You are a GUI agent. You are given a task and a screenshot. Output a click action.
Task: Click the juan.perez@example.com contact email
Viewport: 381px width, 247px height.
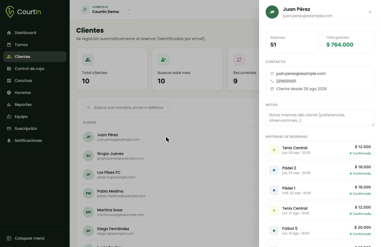point(301,74)
